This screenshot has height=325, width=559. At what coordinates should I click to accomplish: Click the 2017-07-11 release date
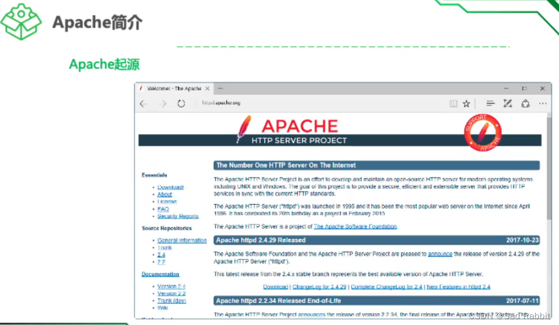coord(522,300)
